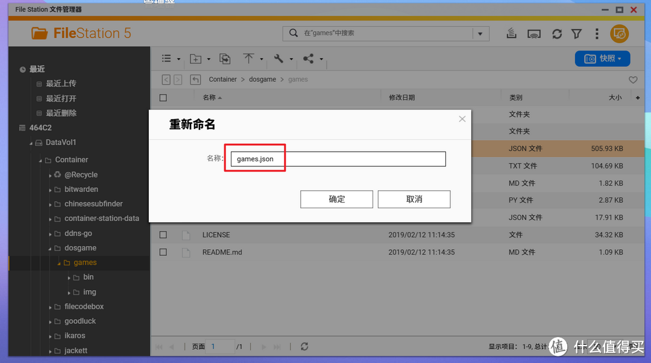The height and width of the screenshot is (363, 651).
Task: Click the search magnifier icon
Action: coord(293,33)
